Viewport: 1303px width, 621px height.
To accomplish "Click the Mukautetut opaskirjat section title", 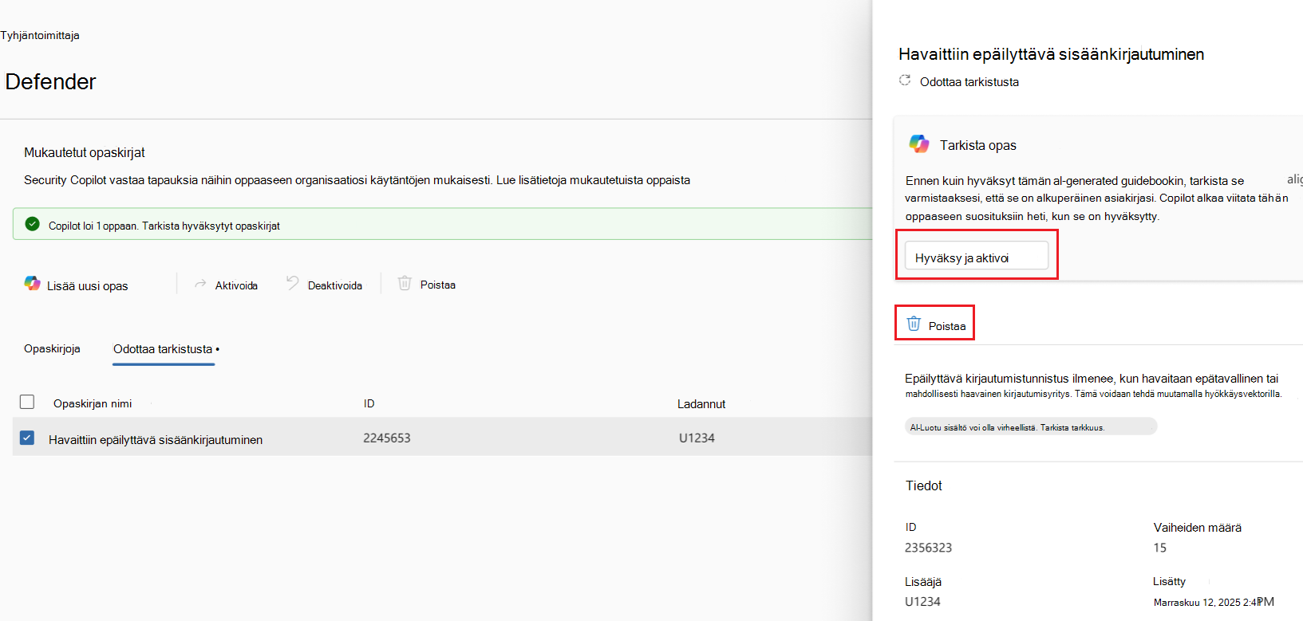I will (x=85, y=152).
